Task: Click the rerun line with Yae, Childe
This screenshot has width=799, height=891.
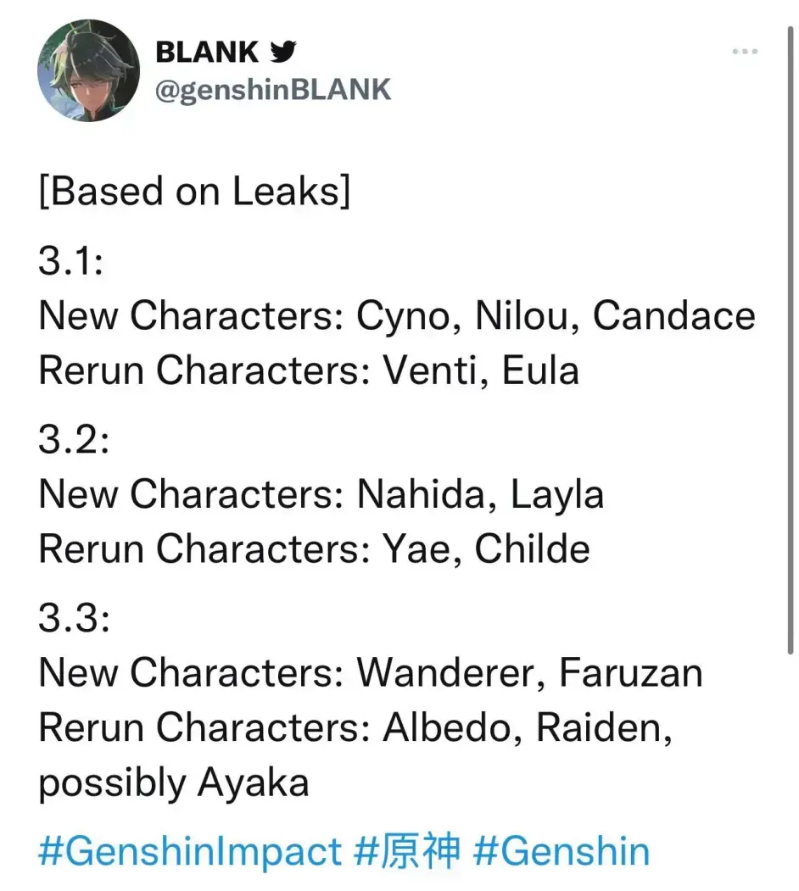Action: (314, 549)
